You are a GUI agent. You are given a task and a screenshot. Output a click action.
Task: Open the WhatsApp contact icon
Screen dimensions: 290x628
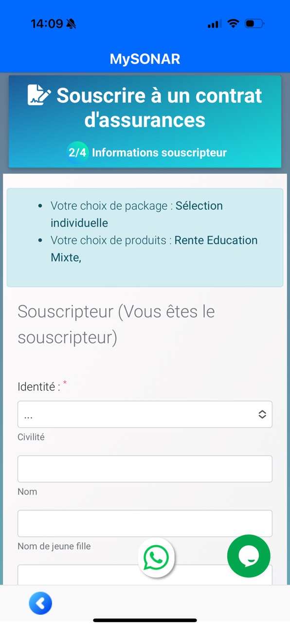tap(156, 557)
